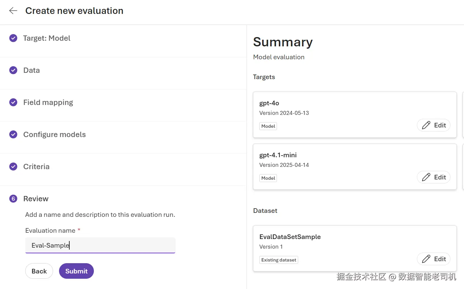This screenshot has width=464, height=289.
Task: Open the Target: Model step
Action: (47, 38)
